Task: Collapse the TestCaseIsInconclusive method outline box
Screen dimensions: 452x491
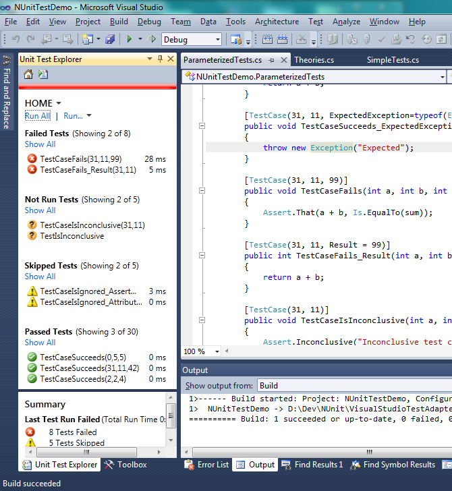Action: [202, 320]
